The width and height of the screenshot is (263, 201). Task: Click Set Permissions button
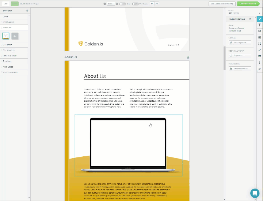click(240, 69)
